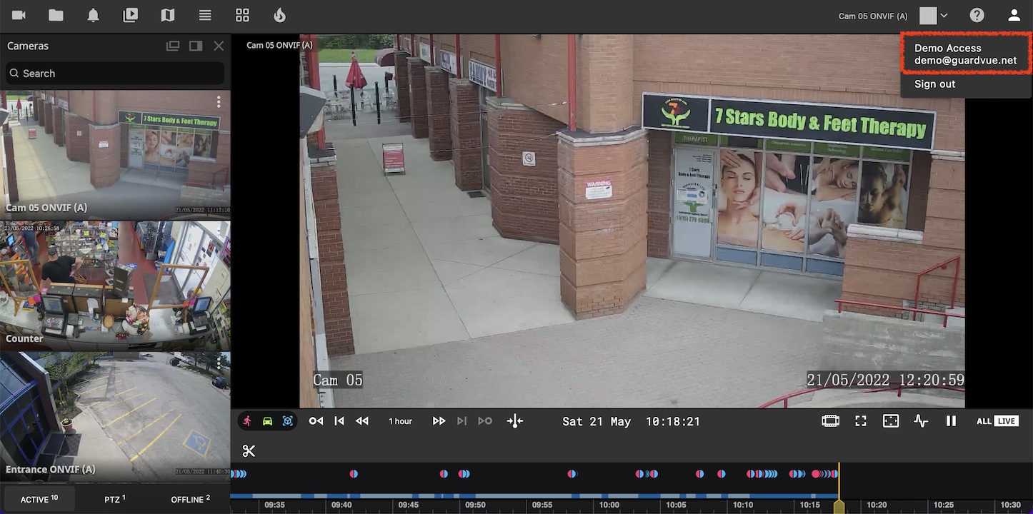This screenshot has width=1033, height=514.
Task: Click the Cameras panel title
Action: [28, 46]
